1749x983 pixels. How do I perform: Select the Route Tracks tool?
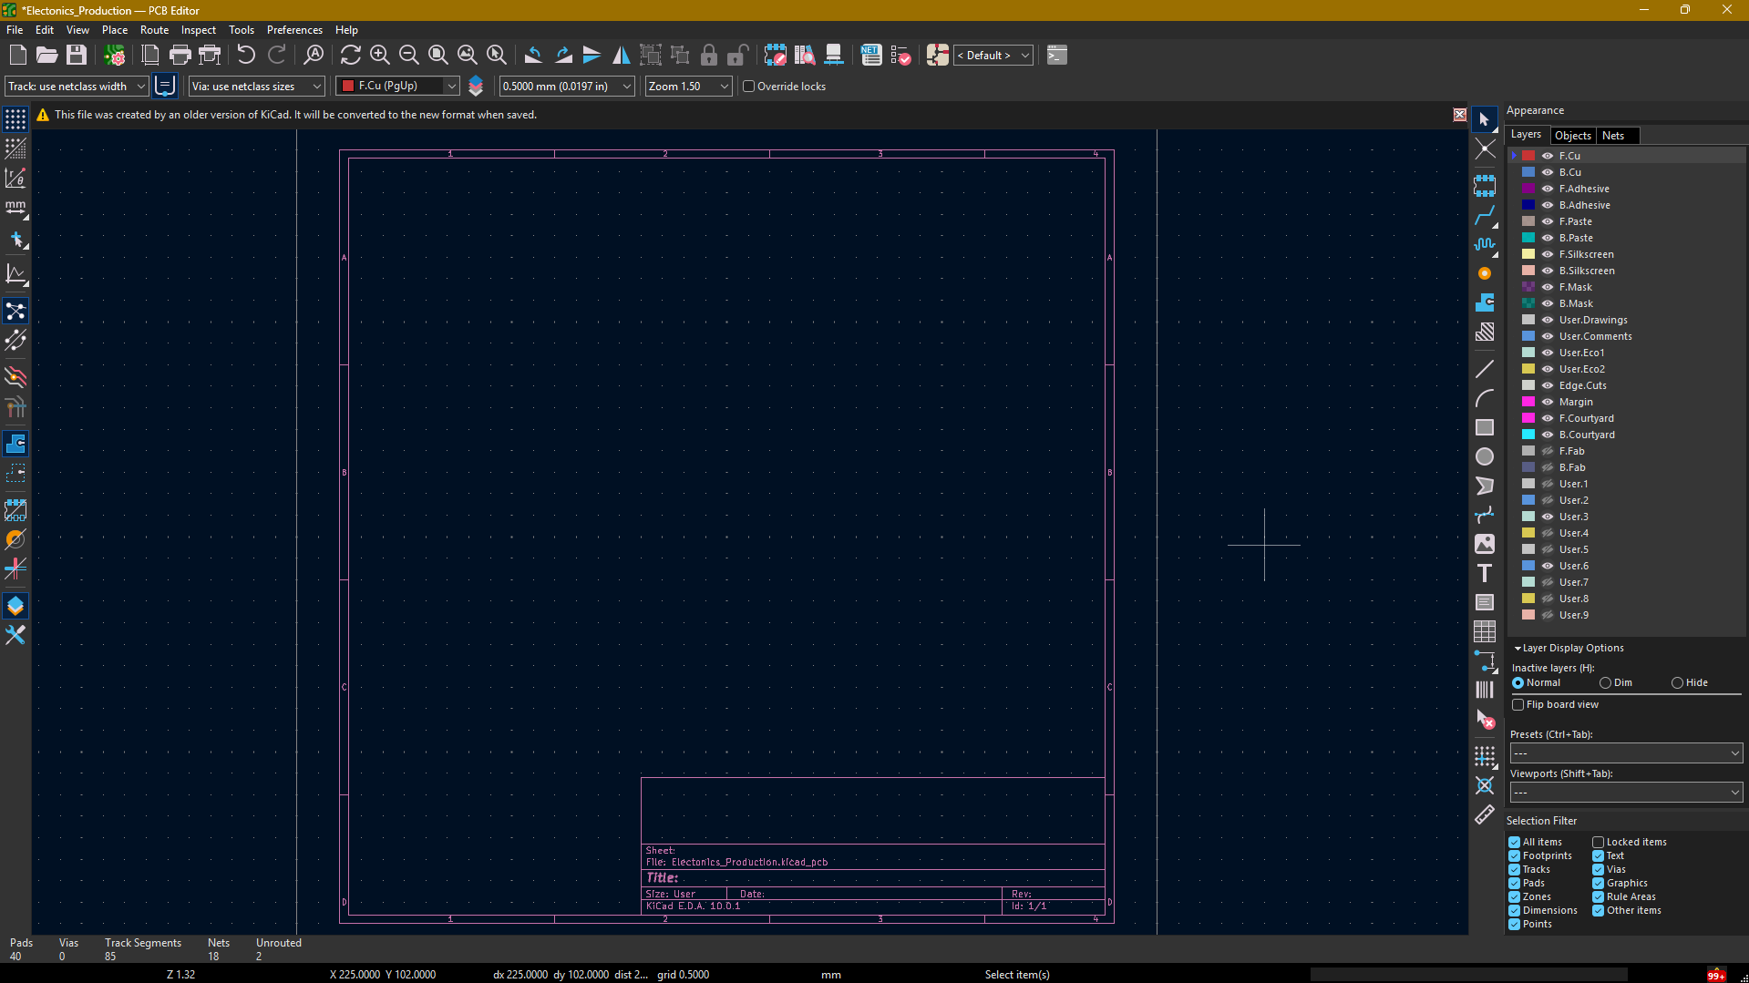[x=1485, y=216]
